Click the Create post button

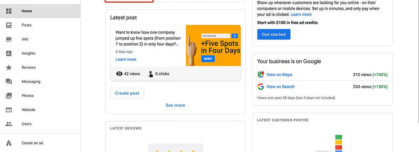[x=127, y=93]
